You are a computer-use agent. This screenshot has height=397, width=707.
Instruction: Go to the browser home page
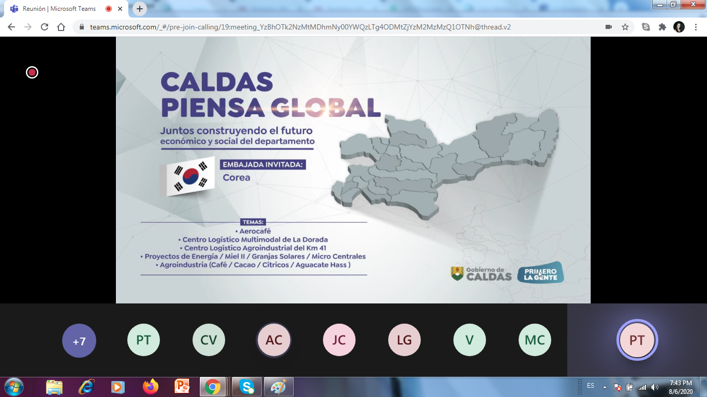[x=61, y=27]
